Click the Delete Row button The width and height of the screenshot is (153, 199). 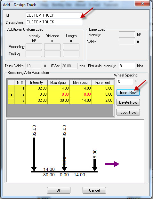pyautogui.click(x=128, y=102)
